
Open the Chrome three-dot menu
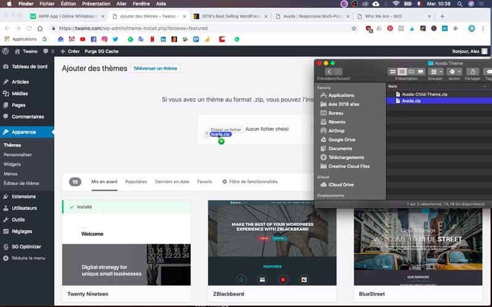click(483, 28)
